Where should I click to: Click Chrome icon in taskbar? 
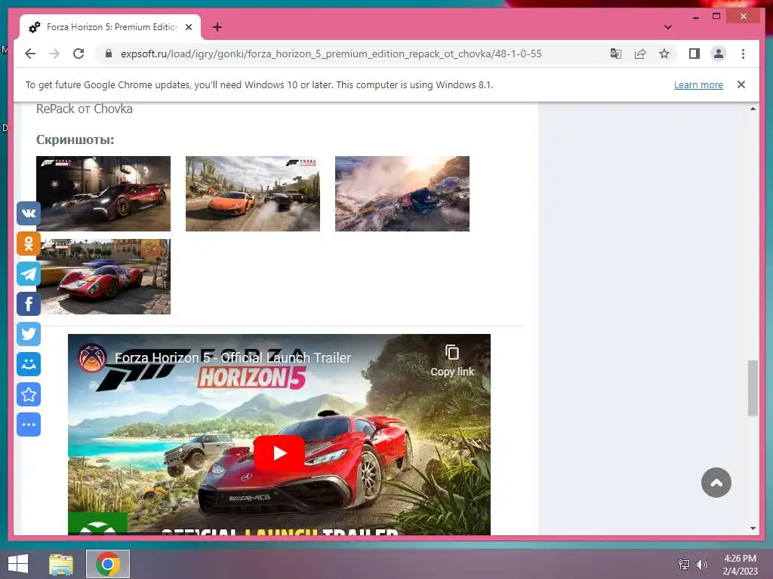click(108, 564)
